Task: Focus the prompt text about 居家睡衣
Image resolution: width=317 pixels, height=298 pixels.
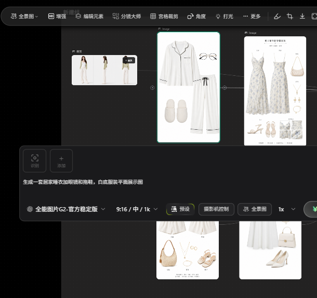Action: pos(83,182)
